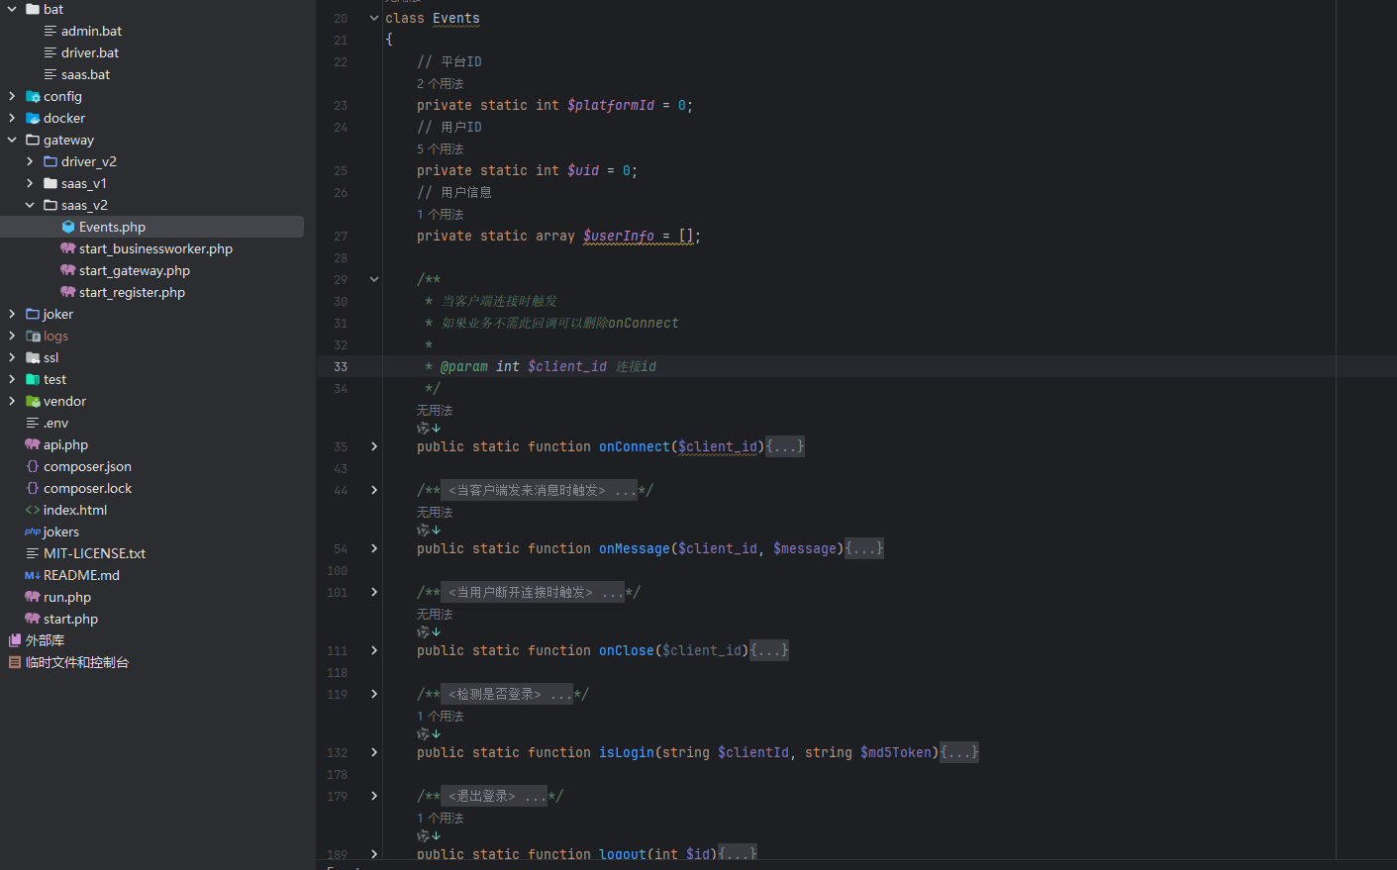Collapse the gateway folder chevron
Screen dimensions: 1397x870
pyautogui.click(x=12, y=140)
